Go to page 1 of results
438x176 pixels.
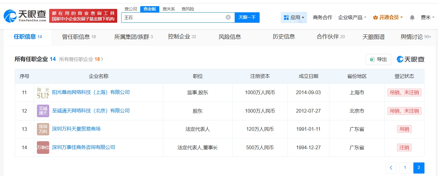405,168
